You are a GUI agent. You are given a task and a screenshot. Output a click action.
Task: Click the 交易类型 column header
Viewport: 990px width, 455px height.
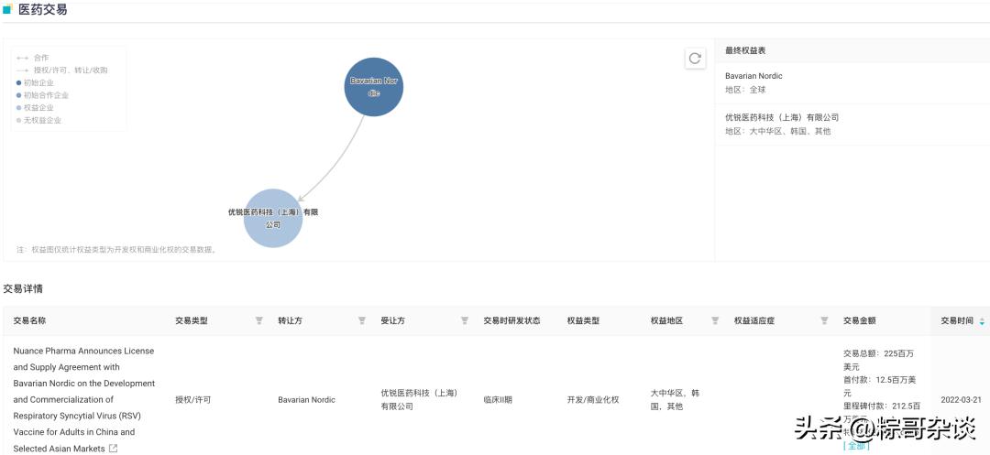[x=192, y=320]
